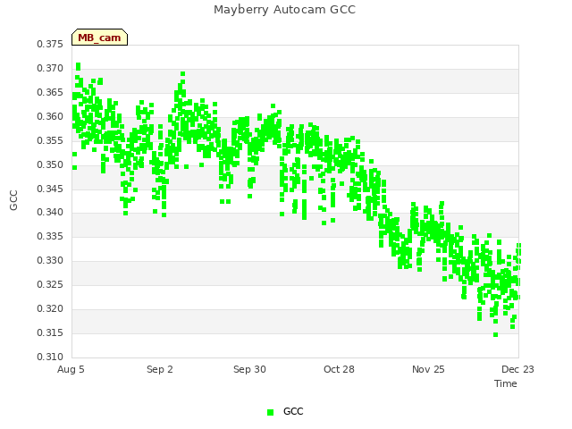Click the 0.340 y-axis value

pos(50,212)
